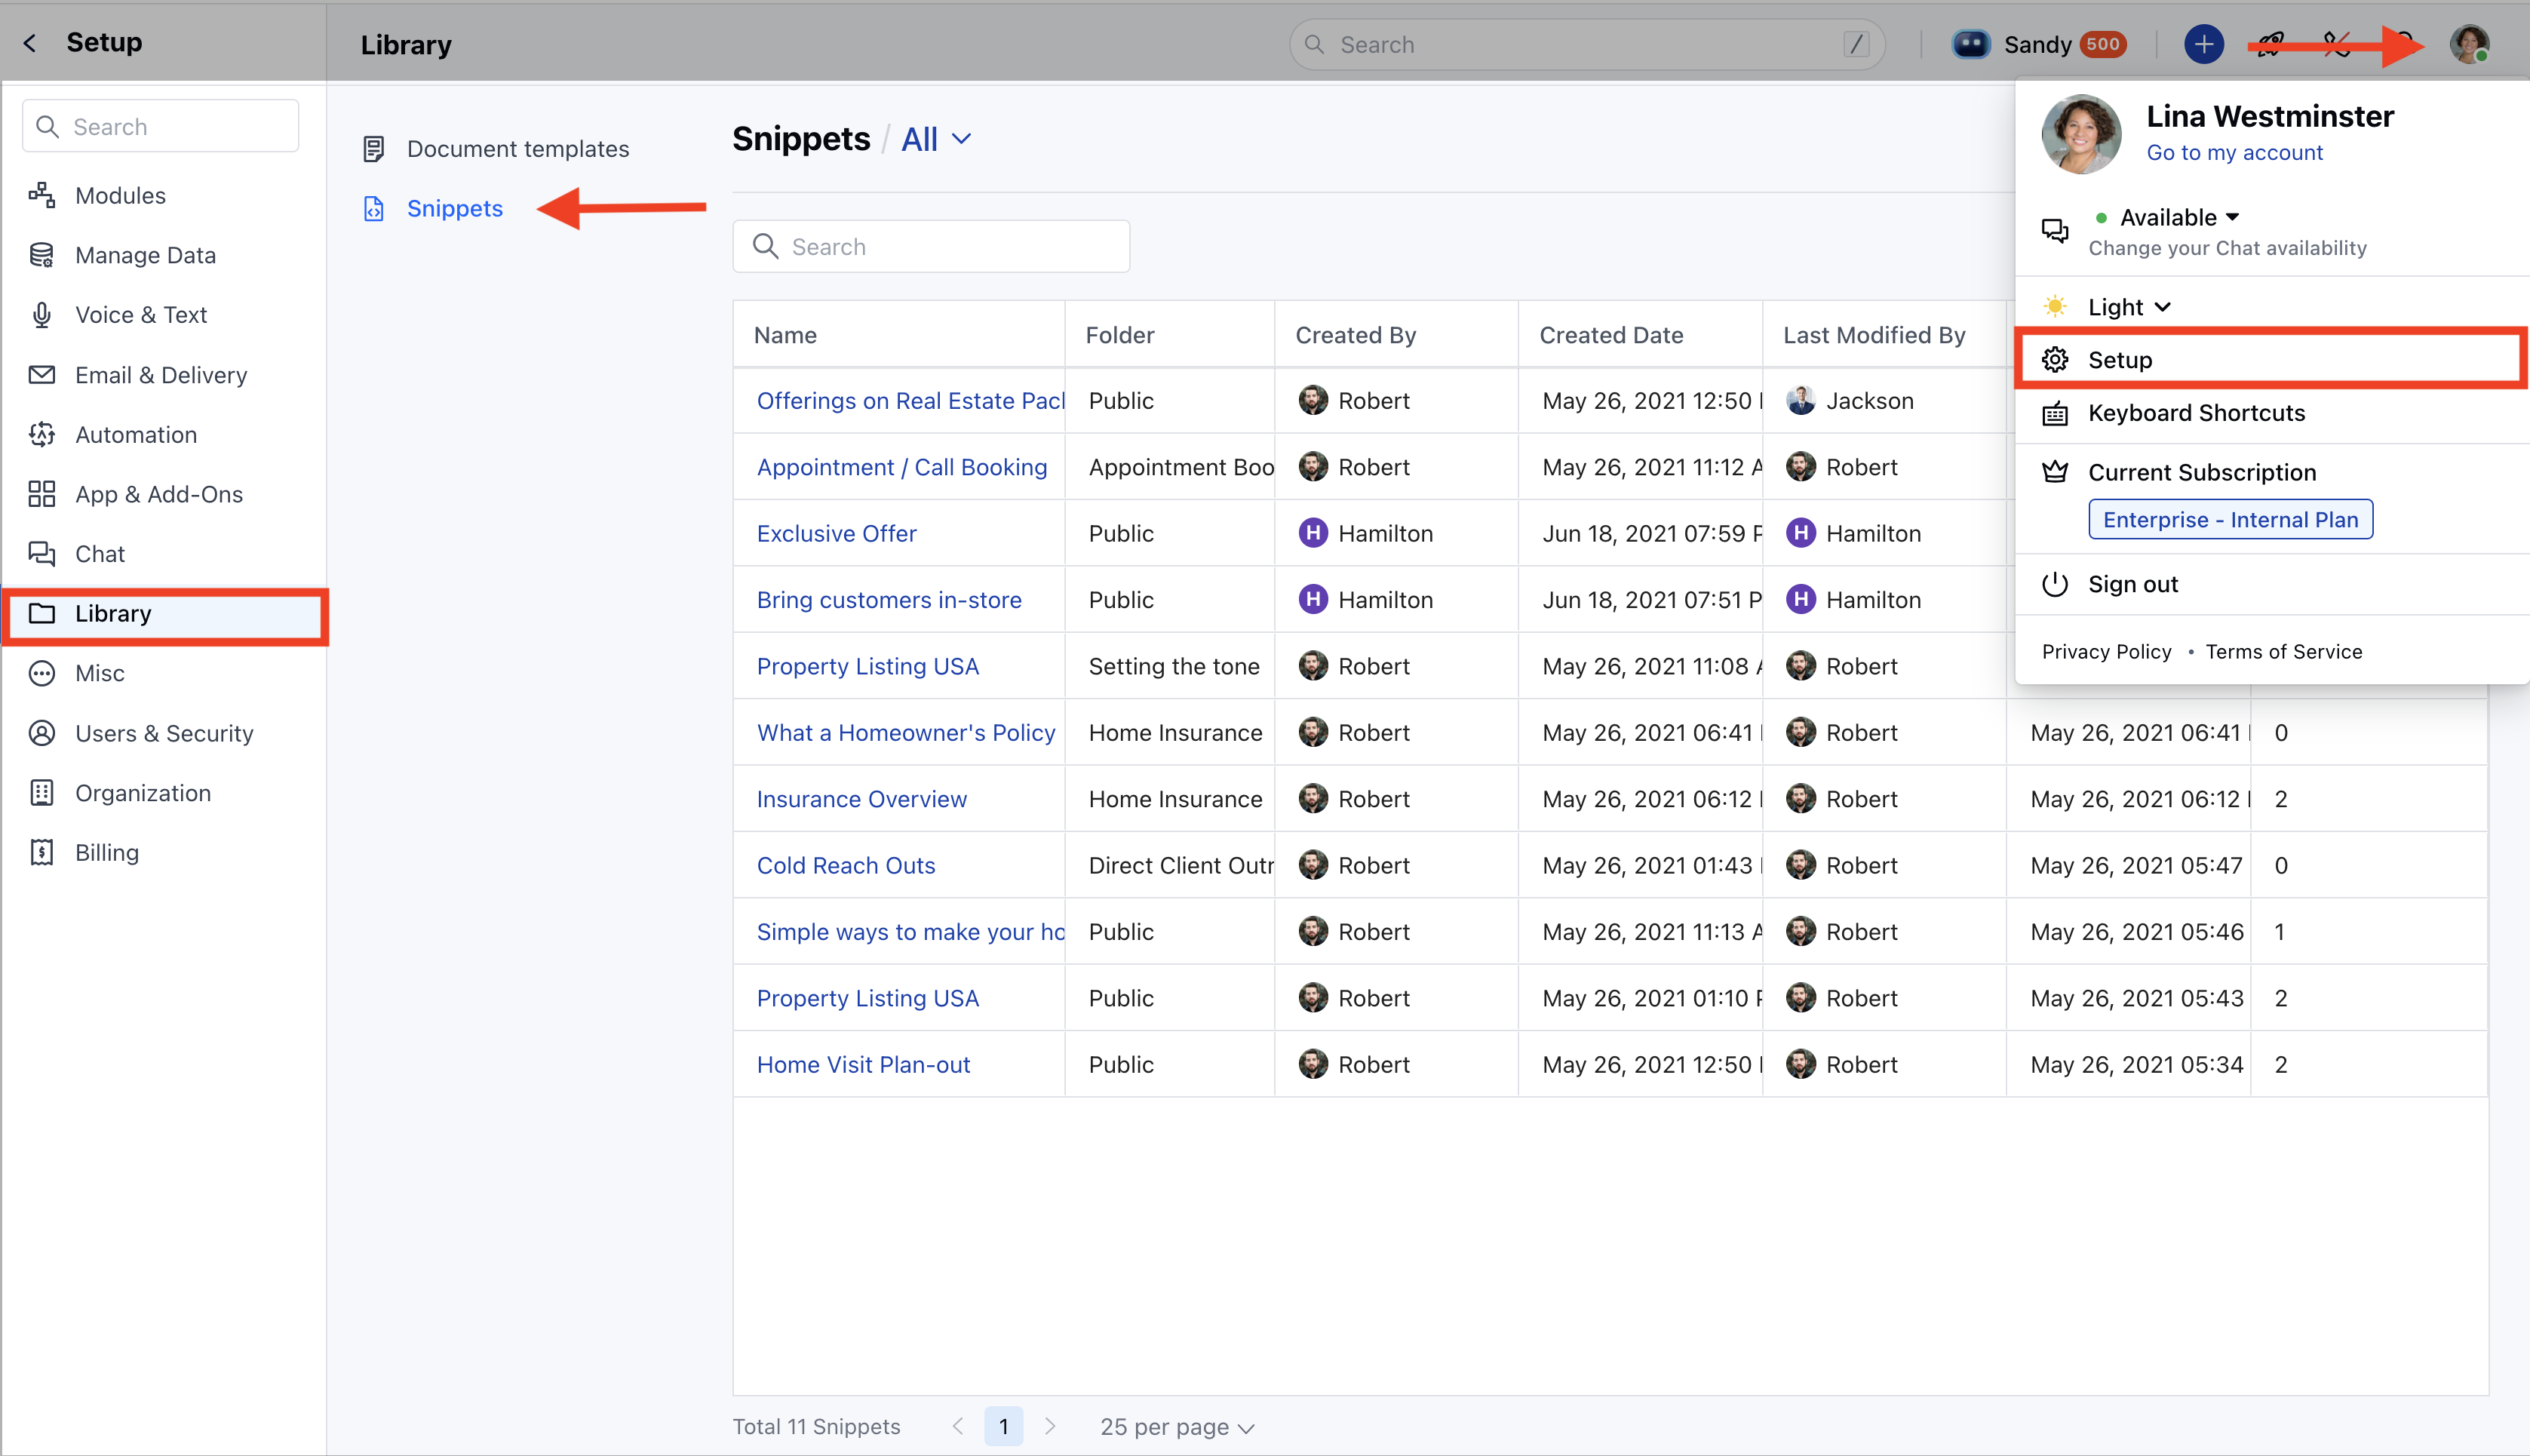The width and height of the screenshot is (2530, 1456).
Task: Go to next page arrow in pagination
Action: click(1049, 1427)
